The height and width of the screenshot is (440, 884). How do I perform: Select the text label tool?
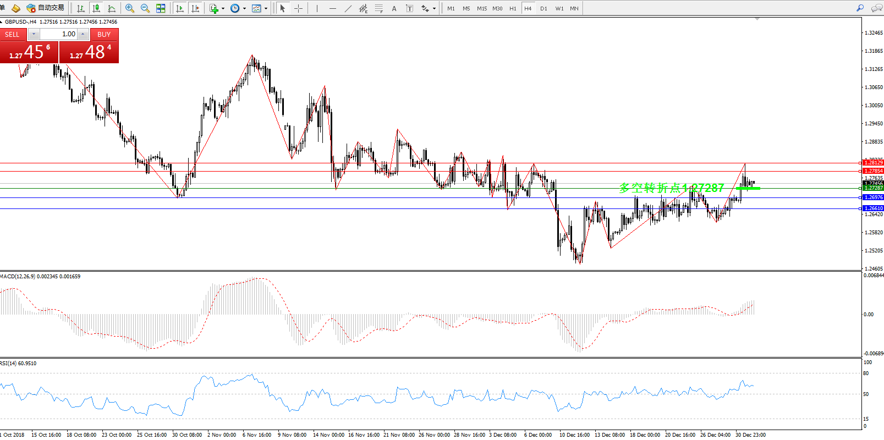tap(394, 8)
